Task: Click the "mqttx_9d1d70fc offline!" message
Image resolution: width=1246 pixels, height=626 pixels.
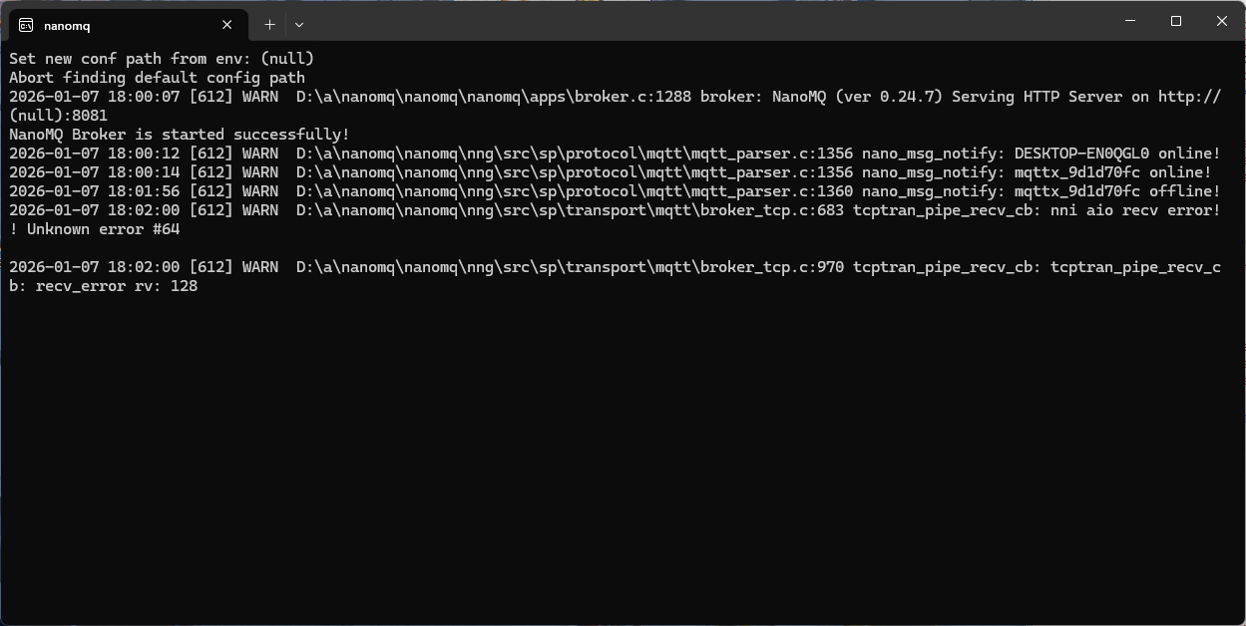Action: (1116, 191)
